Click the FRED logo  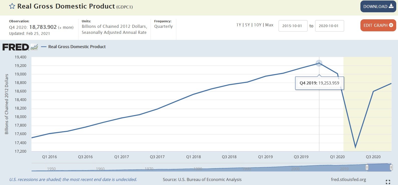[16, 47]
